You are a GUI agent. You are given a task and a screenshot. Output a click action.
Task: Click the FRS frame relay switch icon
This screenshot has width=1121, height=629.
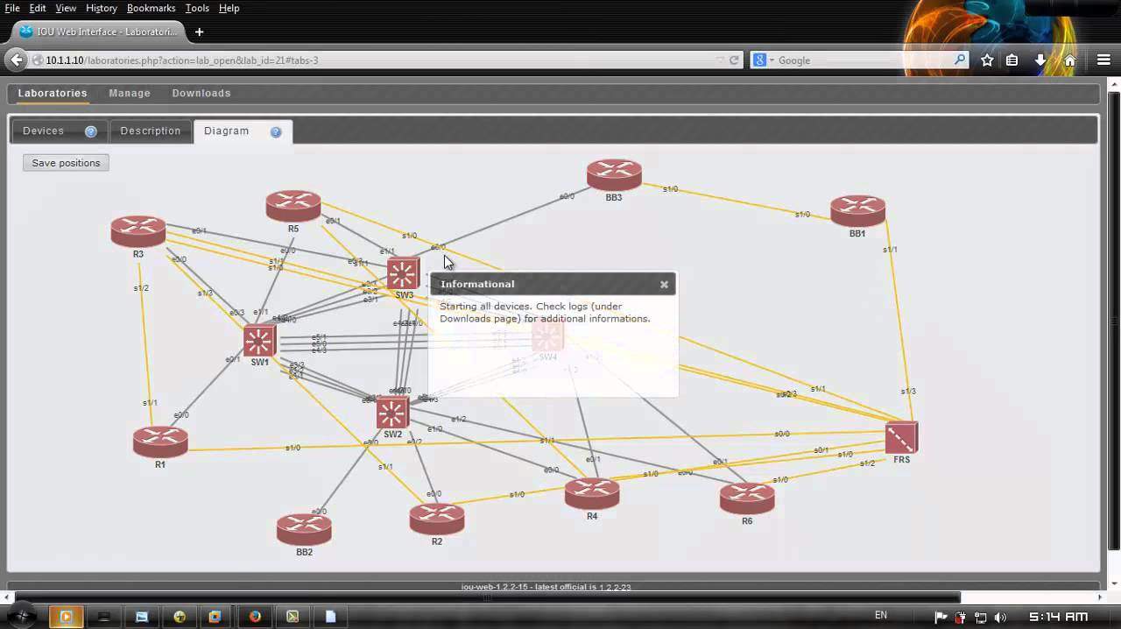pos(901,437)
